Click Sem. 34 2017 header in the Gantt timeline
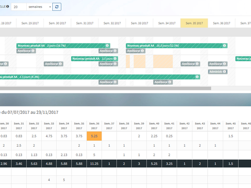The image size is (251, 188). pos(167,23)
